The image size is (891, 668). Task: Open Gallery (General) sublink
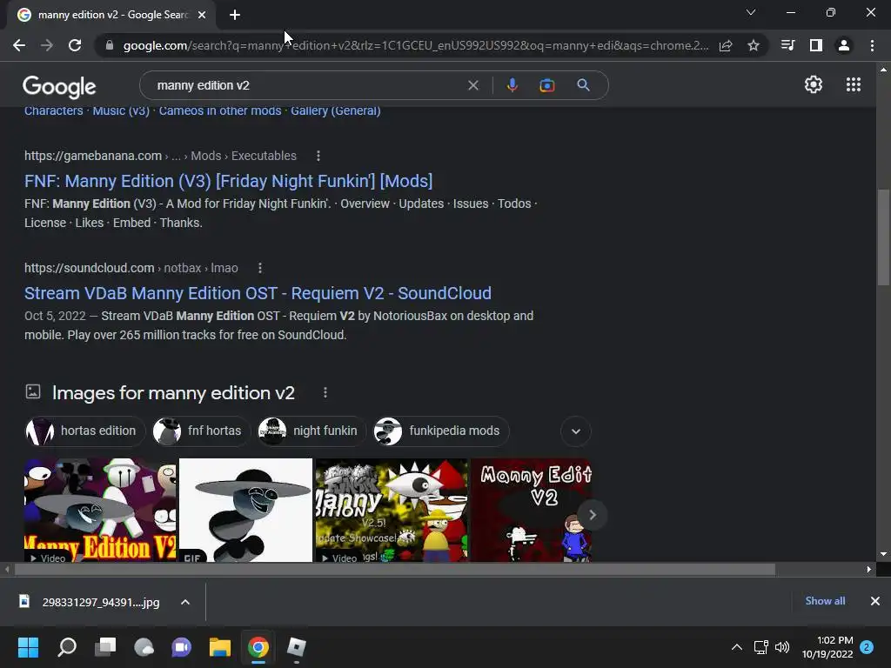point(335,110)
